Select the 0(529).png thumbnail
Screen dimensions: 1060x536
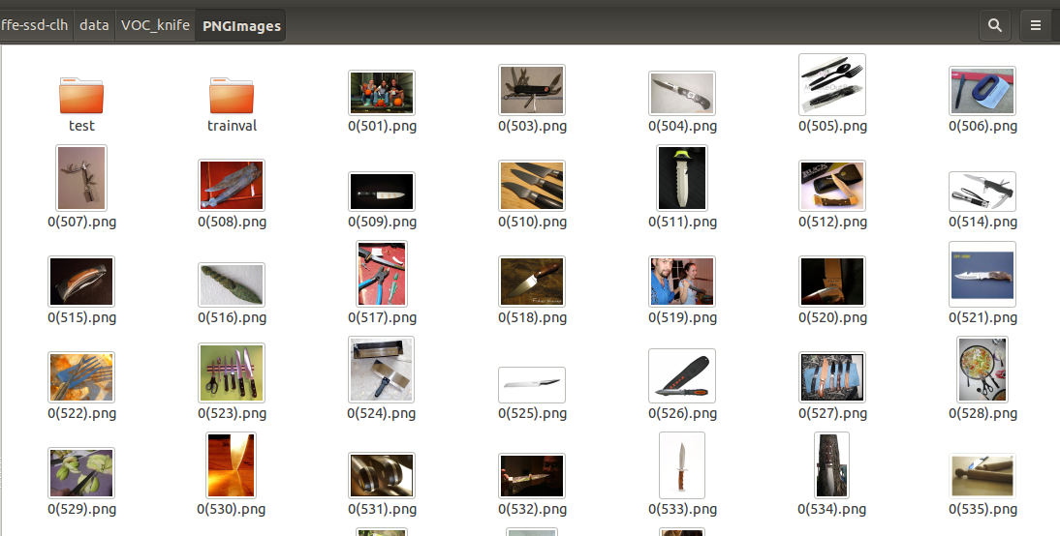81,472
